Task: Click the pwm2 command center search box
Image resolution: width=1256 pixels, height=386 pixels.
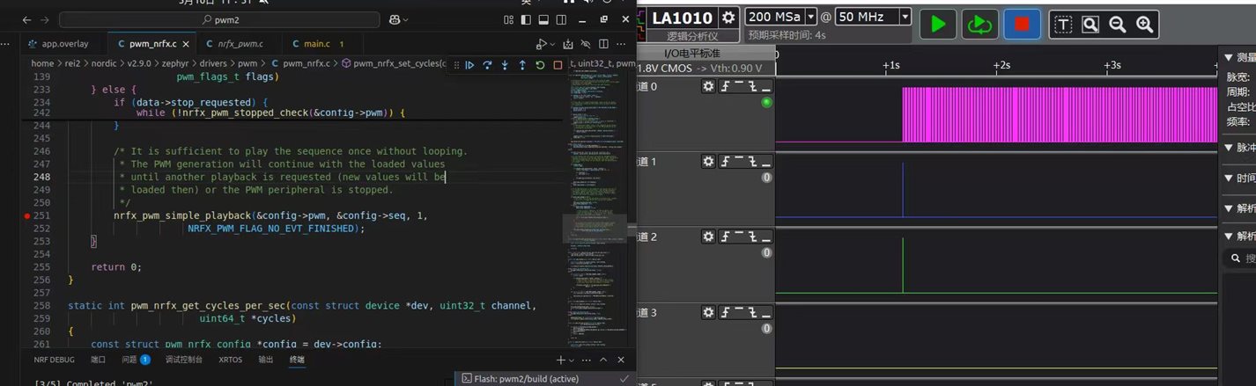Action: pyautogui.click(x=220, y=18)
